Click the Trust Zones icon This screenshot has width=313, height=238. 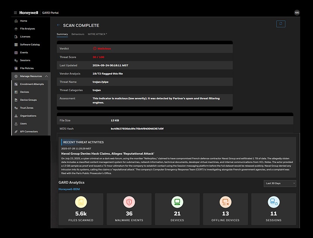pyautogui.click(x=16, y=108)
